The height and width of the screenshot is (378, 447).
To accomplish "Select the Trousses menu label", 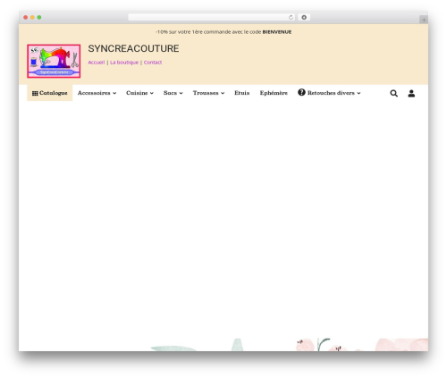I will click(x=206, y=93).
